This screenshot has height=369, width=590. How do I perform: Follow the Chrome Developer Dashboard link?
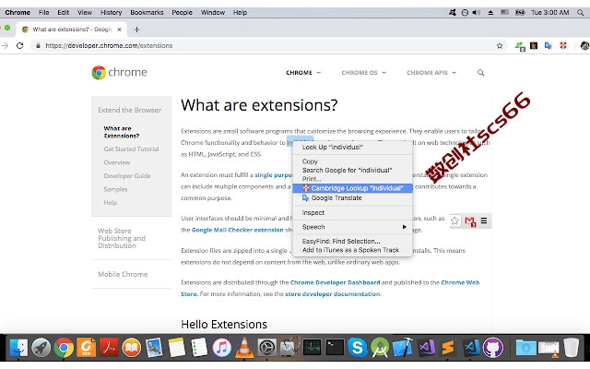(x=335, y=282)
